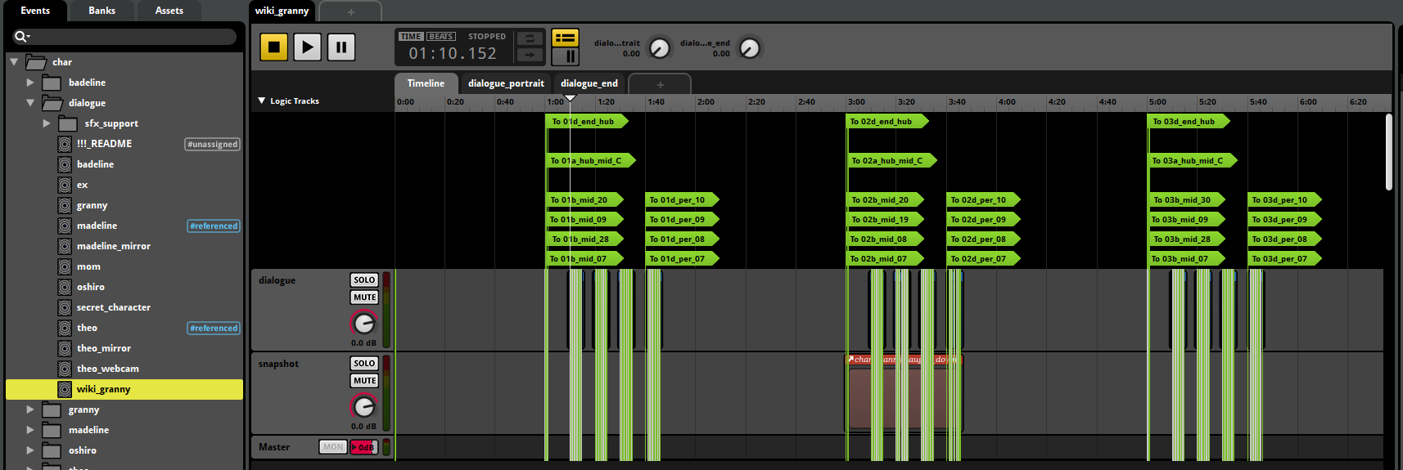Image resolution: width=1403 pixels, height=470 pixels.
Task: Open the Banks tab
Action: point(102,11)
